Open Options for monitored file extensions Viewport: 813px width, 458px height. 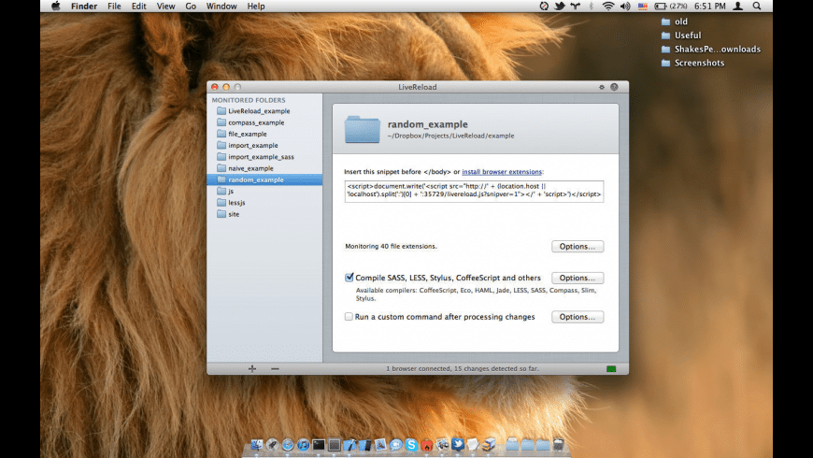578,247
